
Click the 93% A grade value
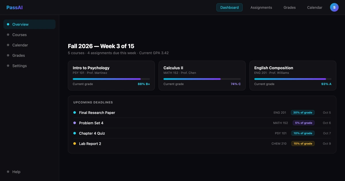coord(326,84)
